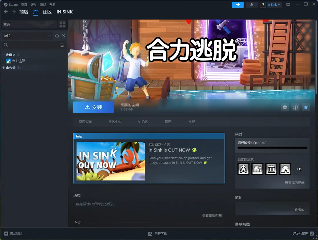Toggle the ready-to-play filter icon

(63, 36)
